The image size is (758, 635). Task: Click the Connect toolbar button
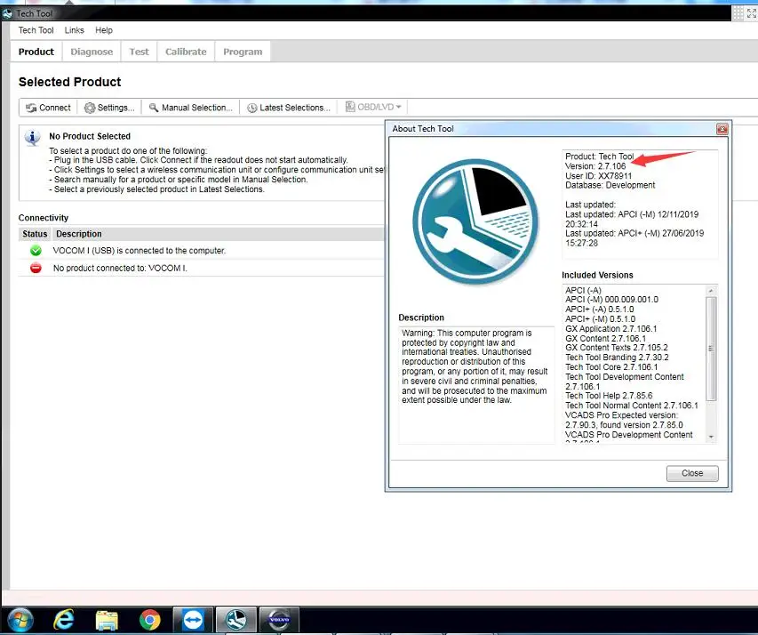coord(48,108)
